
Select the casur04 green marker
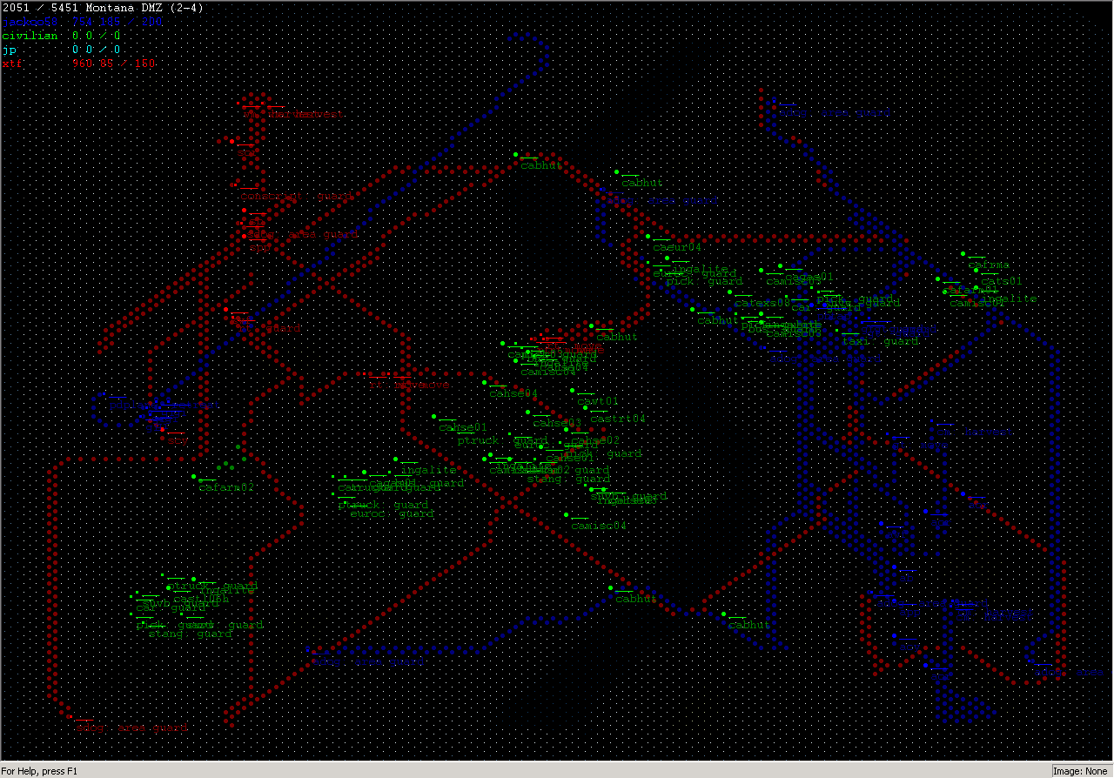pos(648,236)
